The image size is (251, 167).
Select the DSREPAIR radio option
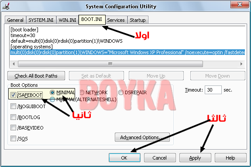tap(121, 92)
